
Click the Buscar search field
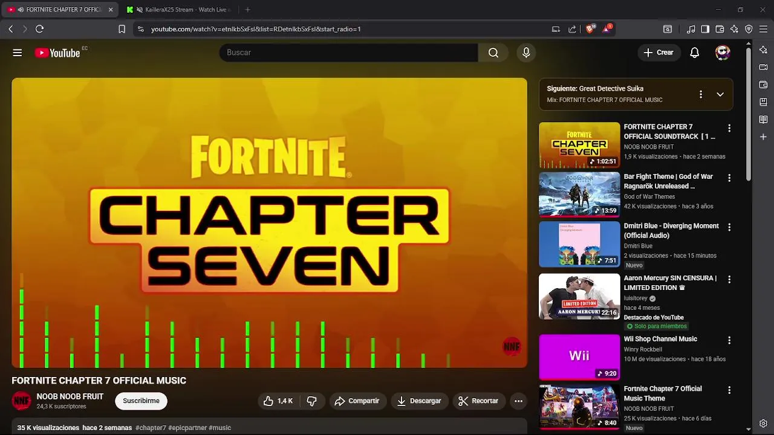pos(348,53)
